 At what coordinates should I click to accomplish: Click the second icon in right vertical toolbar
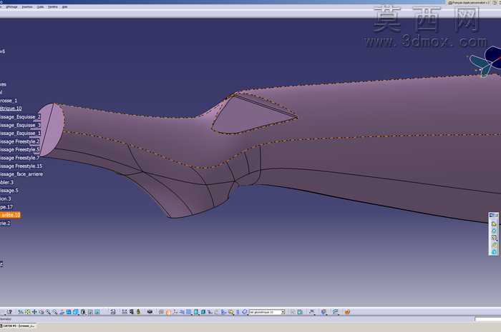(x=494, y=231)
